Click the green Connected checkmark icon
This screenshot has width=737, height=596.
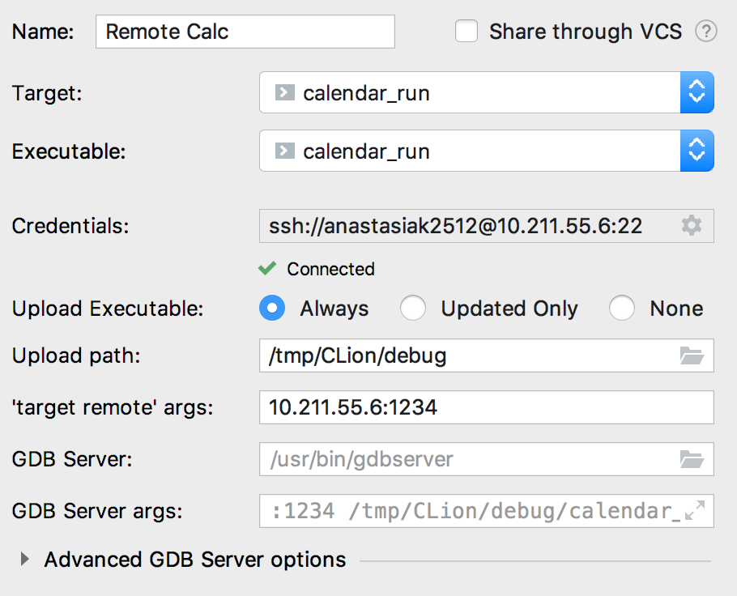point(266,268)
